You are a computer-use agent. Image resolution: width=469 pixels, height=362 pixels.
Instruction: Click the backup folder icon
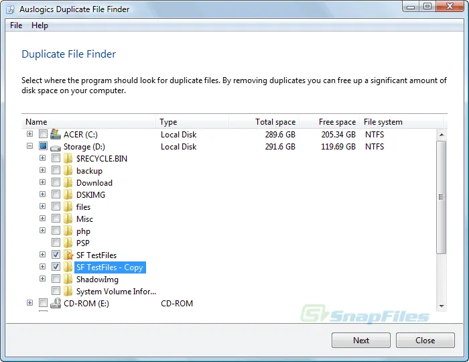point(68,170)
